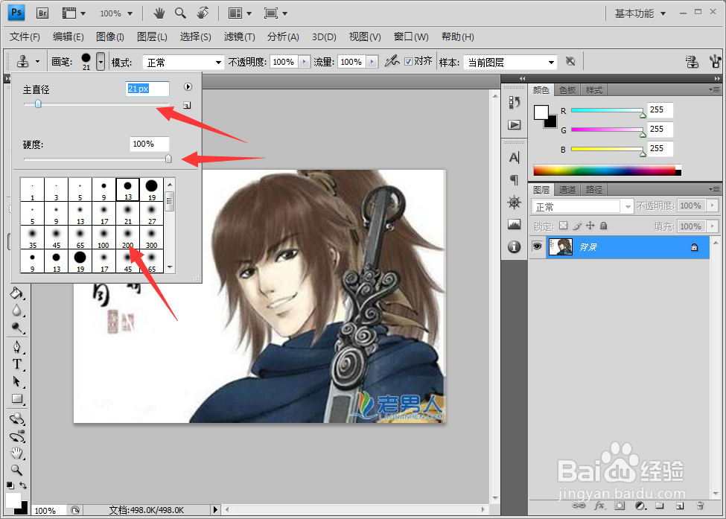The image size is (726, 519).
Task: Select the Hand tool in left toolbox
Action: point(17,453)
